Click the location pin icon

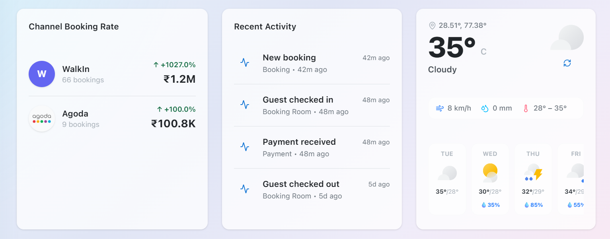[432, 26]
